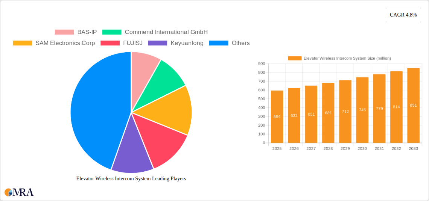Click the MRA logo
This screenshot has height=201, width=429.
click(19, 192)
